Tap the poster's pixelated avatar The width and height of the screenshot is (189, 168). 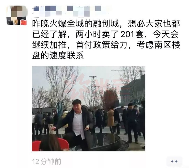click(17, 15)
